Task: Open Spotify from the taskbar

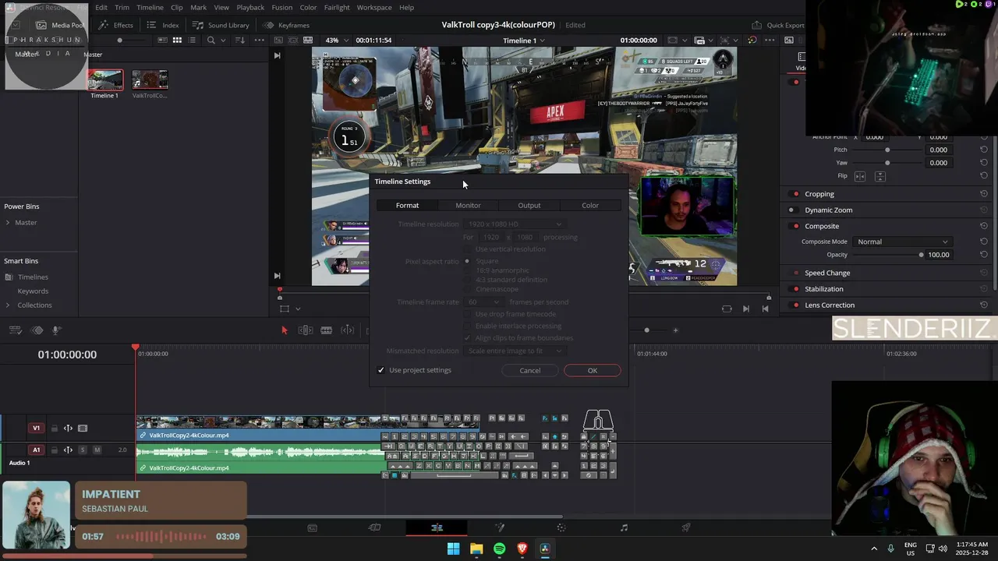Action: [499, 549]
